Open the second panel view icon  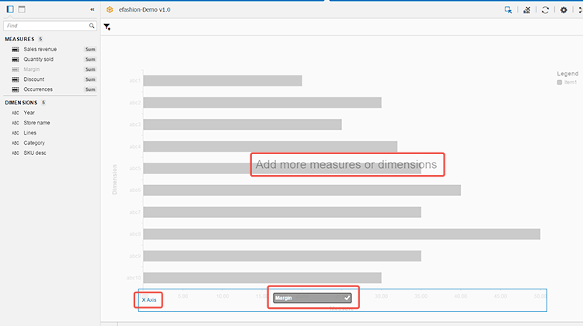(22, 9)
